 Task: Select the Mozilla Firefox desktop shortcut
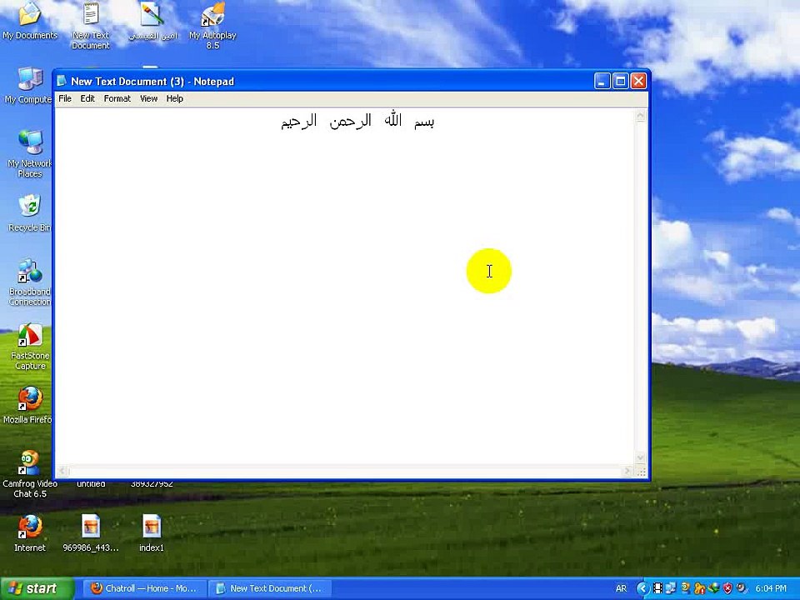tap(30, 406)
